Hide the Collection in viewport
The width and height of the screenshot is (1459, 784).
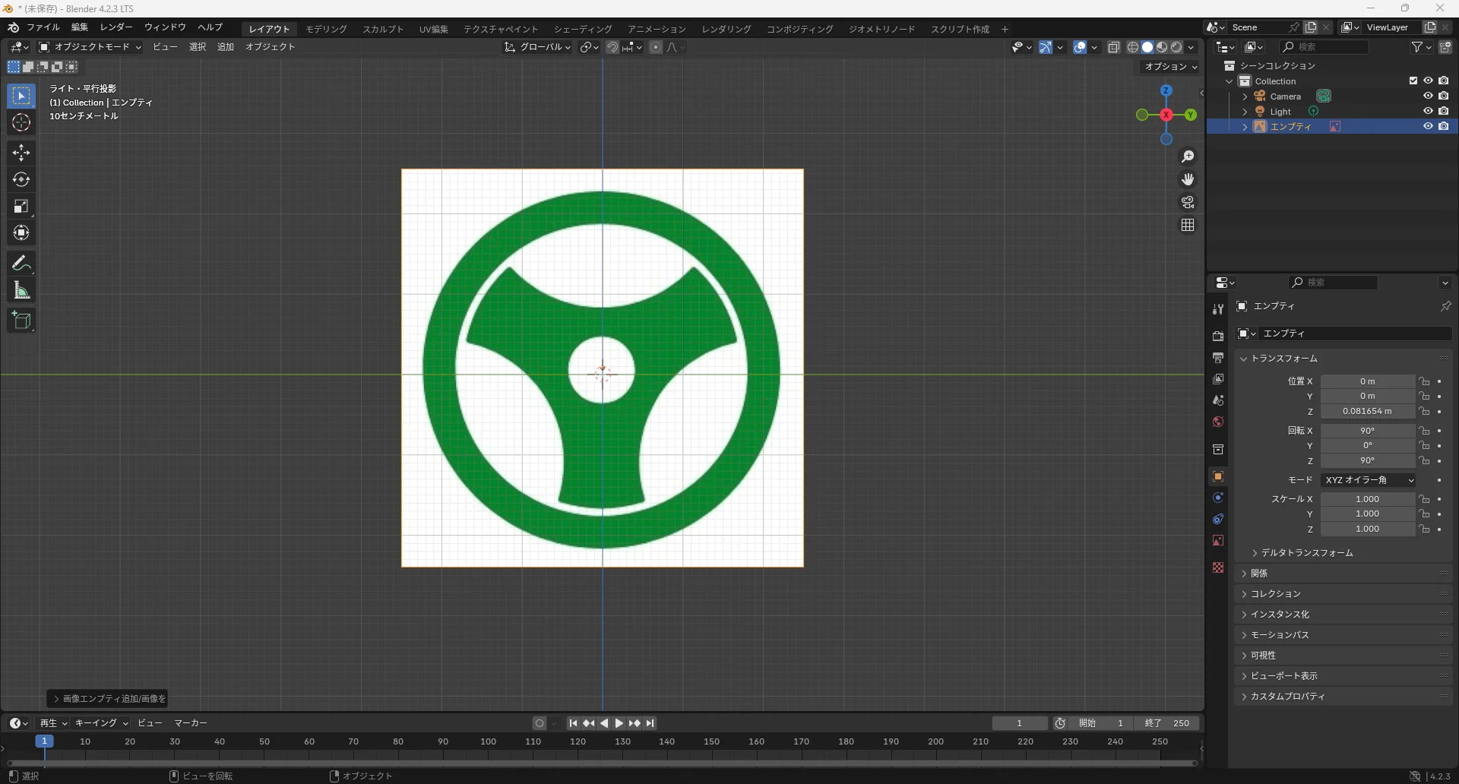1428,81
